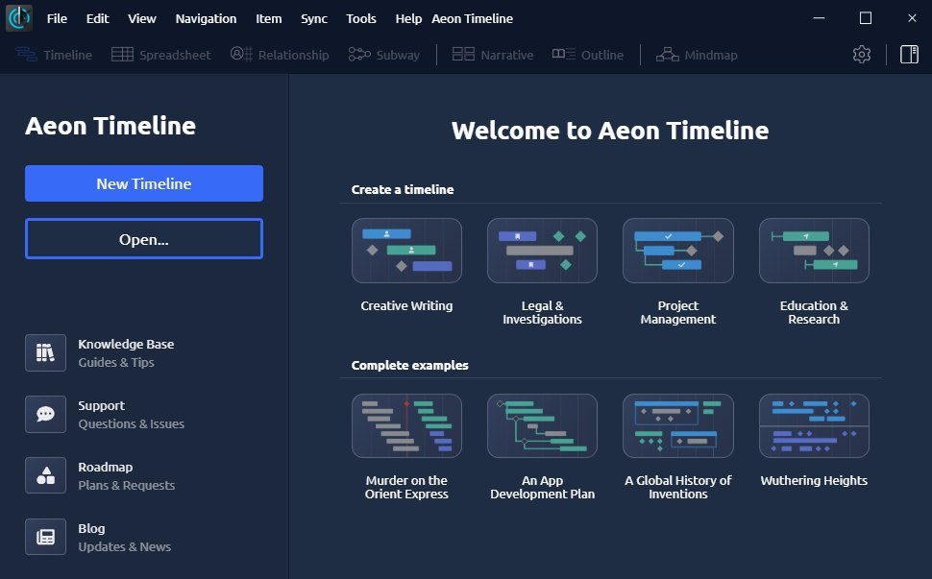The height and width of the screenshot is (579, 932).
Task: Open the Wuthering Heights example
Action: coord(814,425)
